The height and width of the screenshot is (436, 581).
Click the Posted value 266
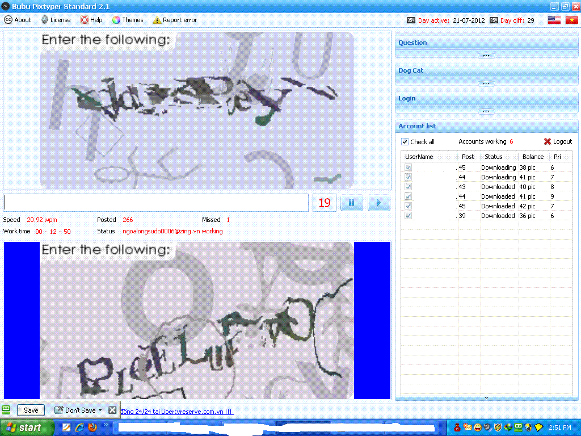coord(128,220)
